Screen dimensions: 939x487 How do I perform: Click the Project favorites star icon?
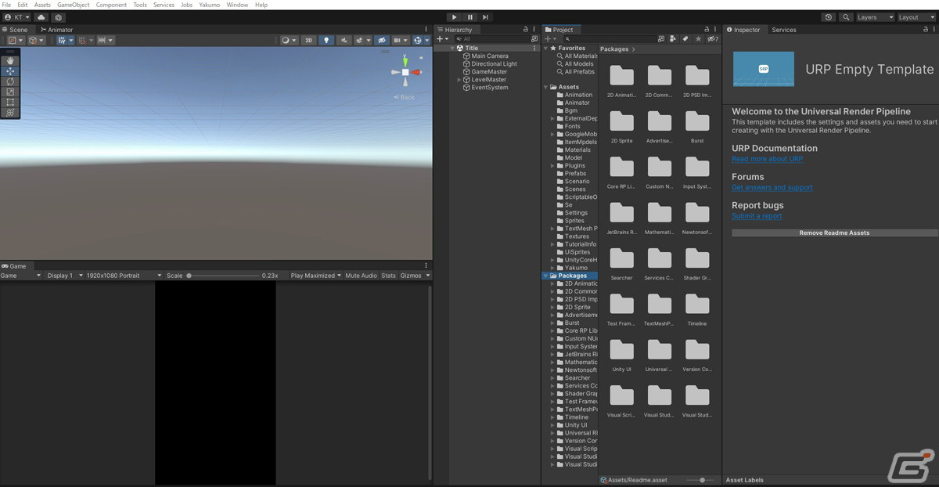(x=698, y=38)
